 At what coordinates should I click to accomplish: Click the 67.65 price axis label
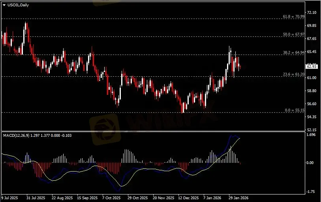(x=312, y=38)
